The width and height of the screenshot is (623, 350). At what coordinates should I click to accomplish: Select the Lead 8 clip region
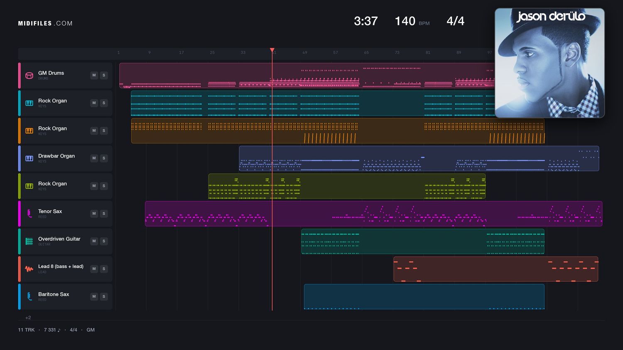pyautogui.click(x=496, y=269)
